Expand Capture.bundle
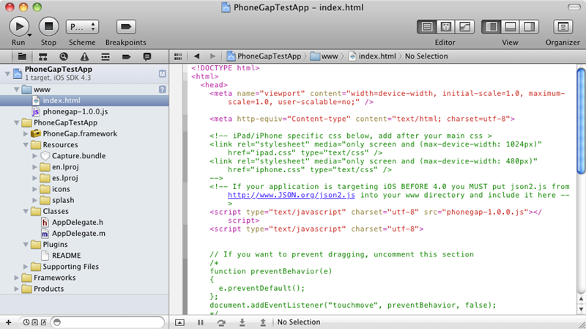Image resolution: width=586 pixels, height=329 pixels. point(34,156)
